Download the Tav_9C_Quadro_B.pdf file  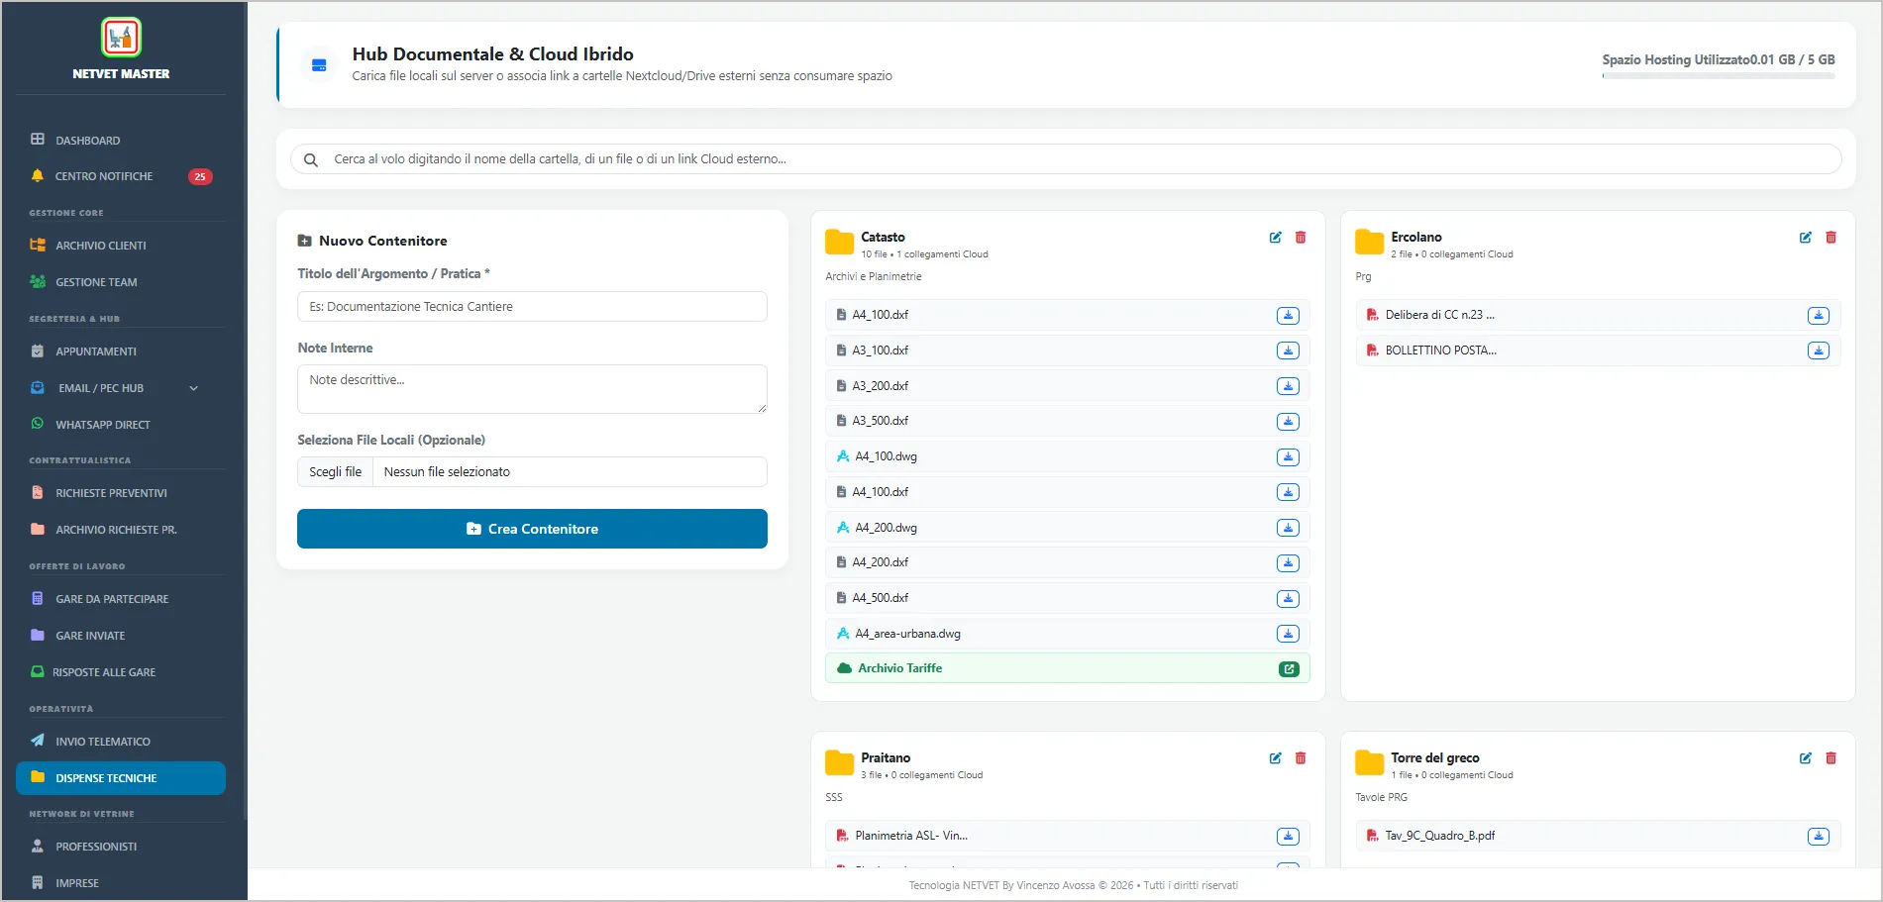[1818, 837]
